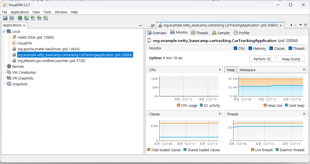Click the Heap Dump button

pos(291,59)
